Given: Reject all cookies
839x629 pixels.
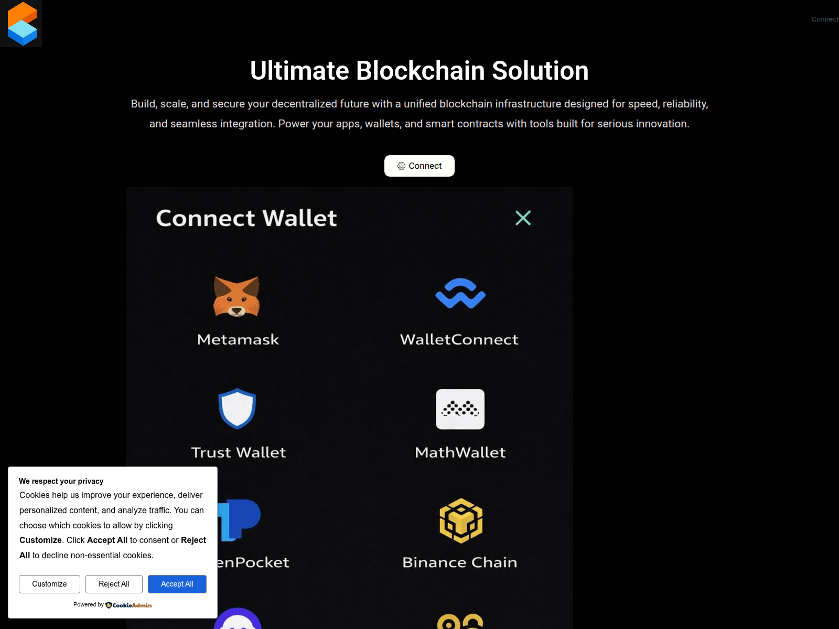Looking at the screenshot, I should pyautogui.click(x=114, y=584).
